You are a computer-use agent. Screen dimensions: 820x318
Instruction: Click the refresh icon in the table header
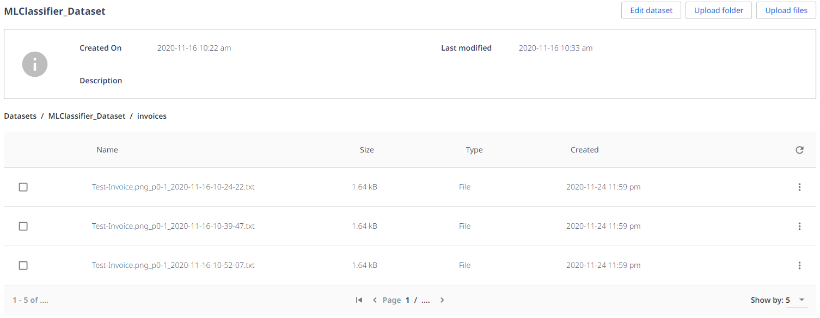click(799, 150)
